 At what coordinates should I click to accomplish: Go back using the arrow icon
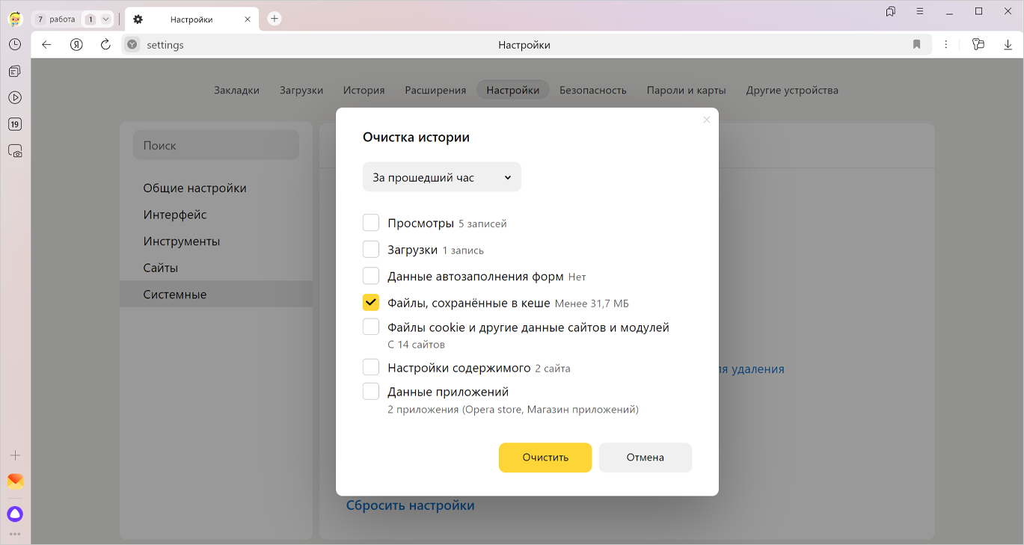coord(46,45)
